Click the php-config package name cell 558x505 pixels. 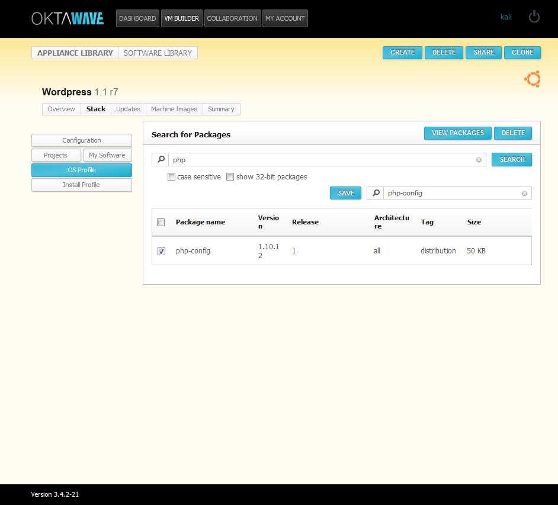(193, 250)
